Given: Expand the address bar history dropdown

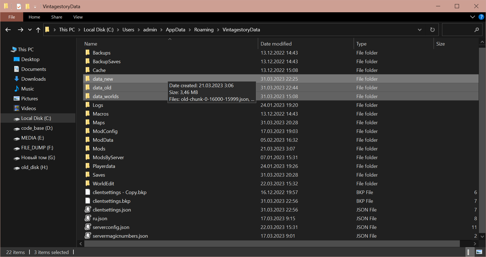Looking at the screenshot, I should click(420, 30).
